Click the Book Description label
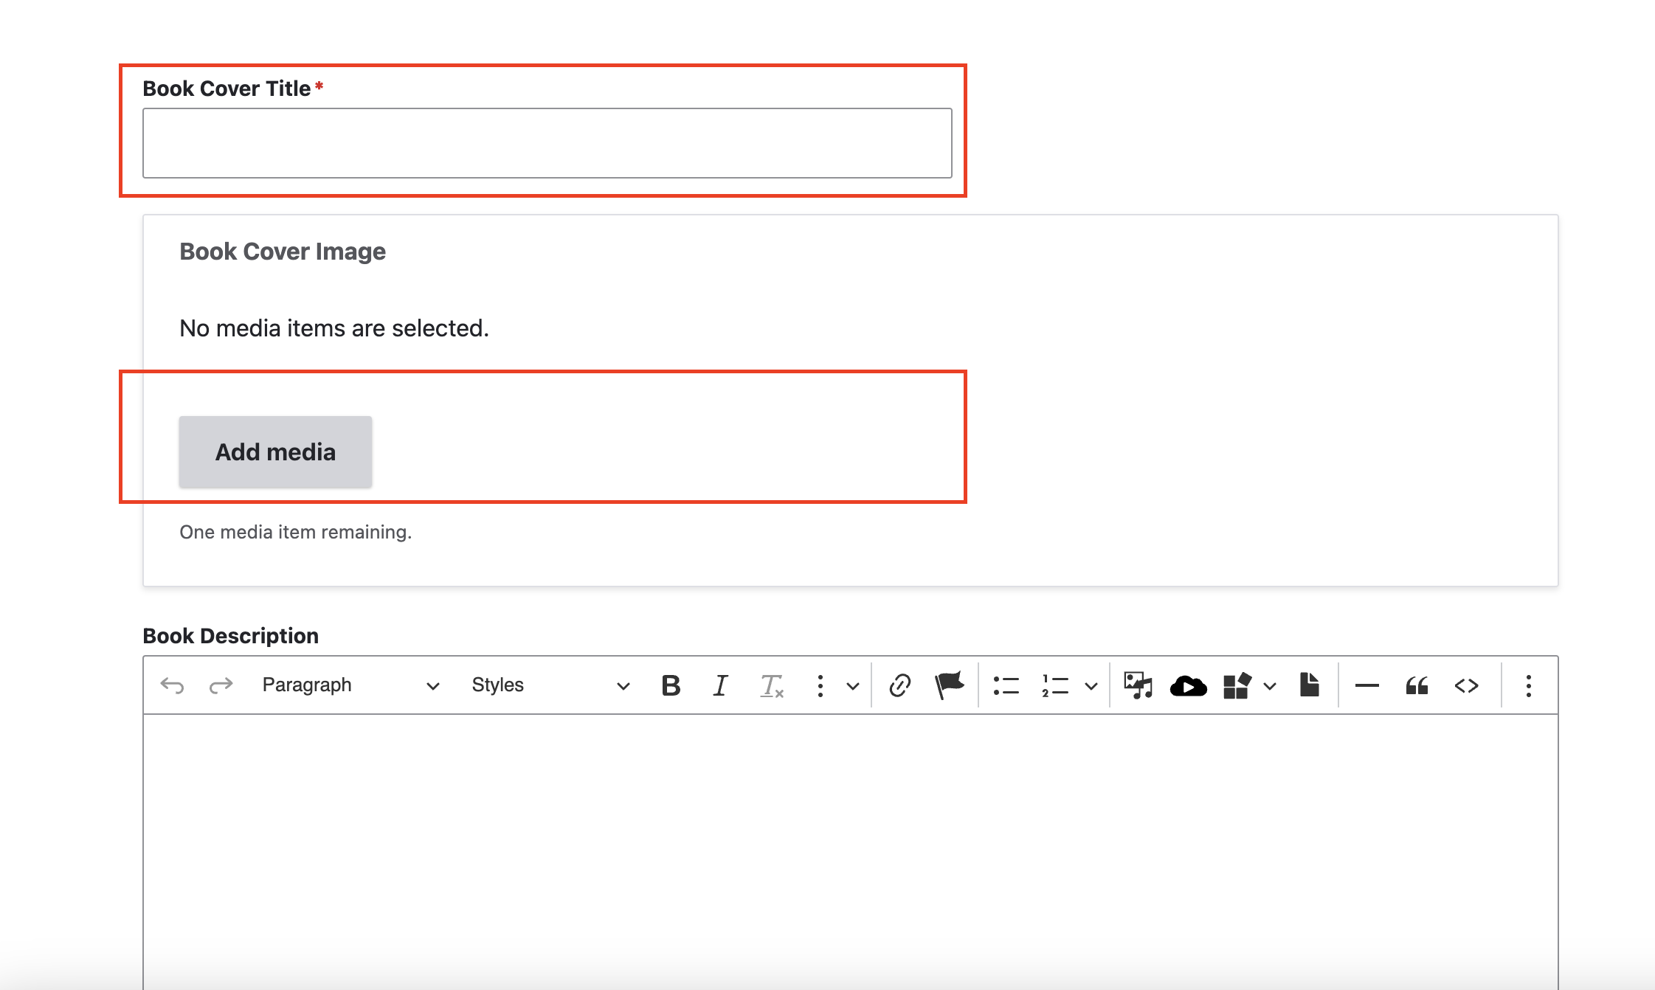Screen dimensions: 1655x990 click(x=230, y=635)
